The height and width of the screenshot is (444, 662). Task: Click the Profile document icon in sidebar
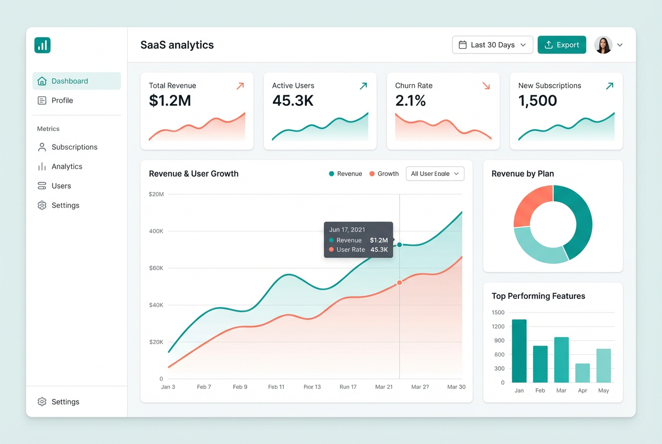42,101
